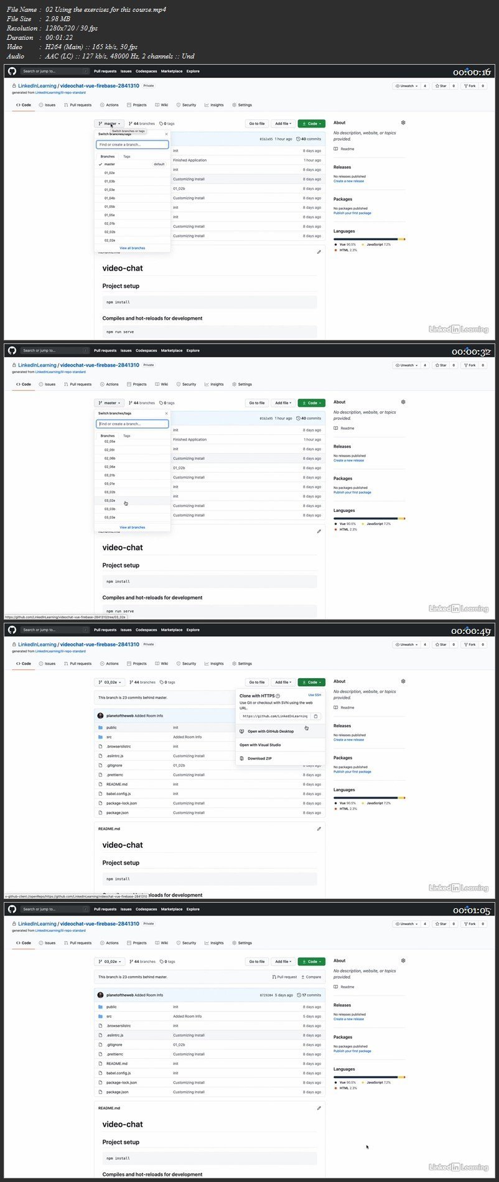Click the green Code dropdown in the 00:00:49 frame
499x1182 pixels.
click(x=312, y=682)
